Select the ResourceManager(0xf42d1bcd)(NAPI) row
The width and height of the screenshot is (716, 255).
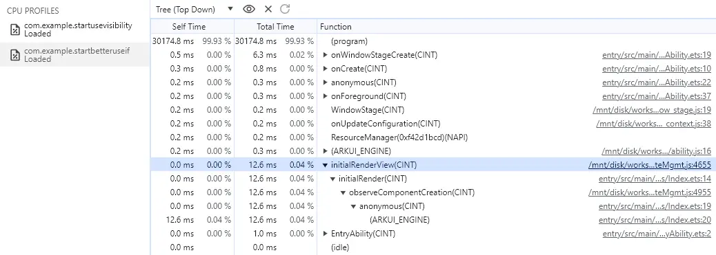click(433, 137)
